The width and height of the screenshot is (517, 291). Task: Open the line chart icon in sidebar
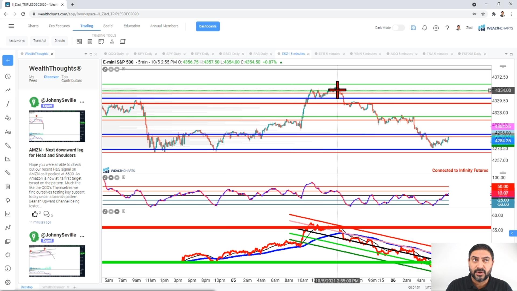pos(8,214)
